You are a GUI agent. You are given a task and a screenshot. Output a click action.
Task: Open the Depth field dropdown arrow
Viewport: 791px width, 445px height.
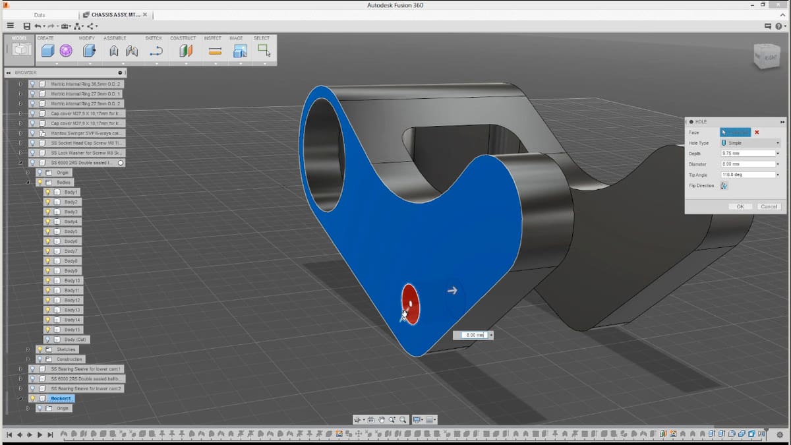pyautogui.click(x=778, y=154)
